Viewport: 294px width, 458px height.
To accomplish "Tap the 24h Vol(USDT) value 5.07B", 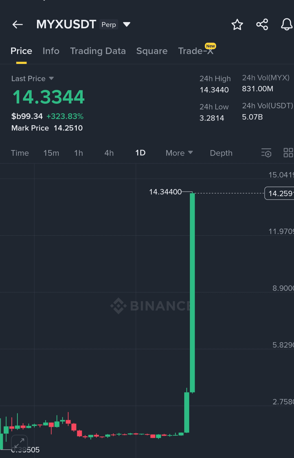I will [252, 117].
